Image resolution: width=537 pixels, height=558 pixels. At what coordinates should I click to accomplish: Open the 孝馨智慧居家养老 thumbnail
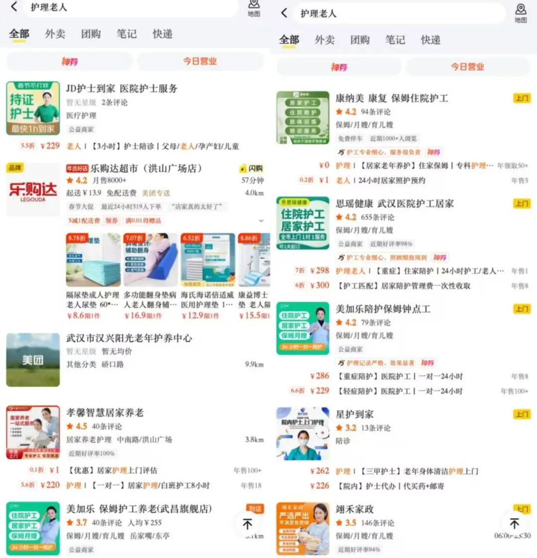coord(33,433)
